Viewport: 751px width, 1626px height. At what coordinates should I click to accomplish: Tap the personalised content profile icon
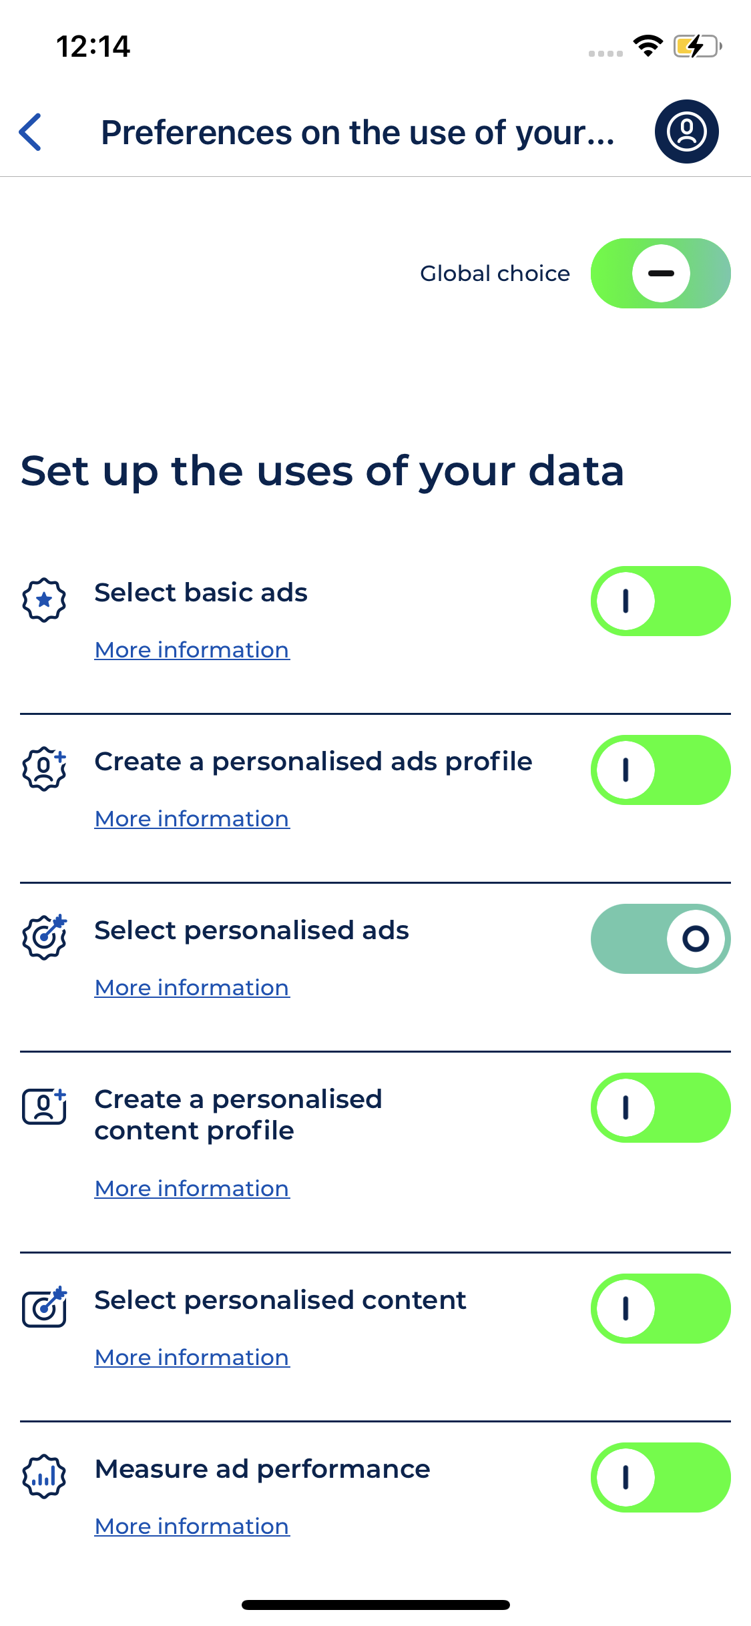[x=44, y=1107]
